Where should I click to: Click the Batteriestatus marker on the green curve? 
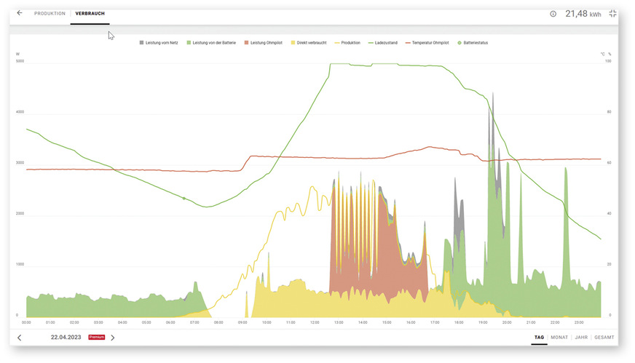184,198
